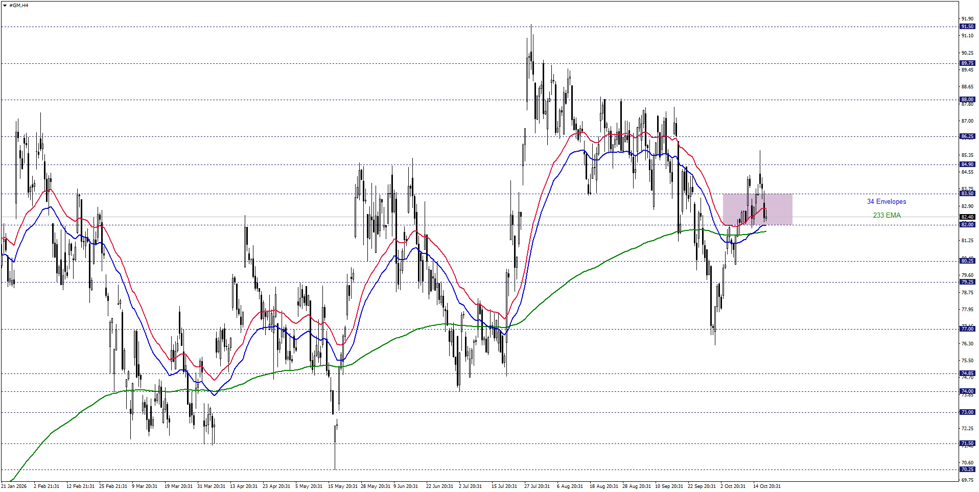Screen dimensions: 979x492
Task: Click the '15 Jul 20:31' time axis label
Action: [504, 486]
